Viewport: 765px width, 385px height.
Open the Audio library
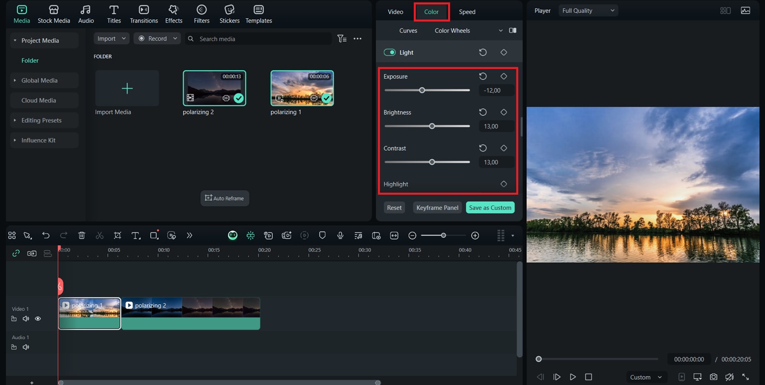pyautogui.click(x=86, y=14)
